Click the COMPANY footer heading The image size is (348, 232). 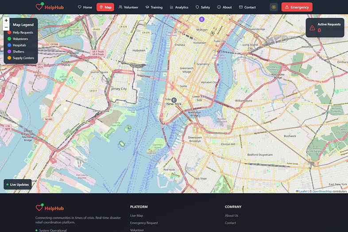233,207
